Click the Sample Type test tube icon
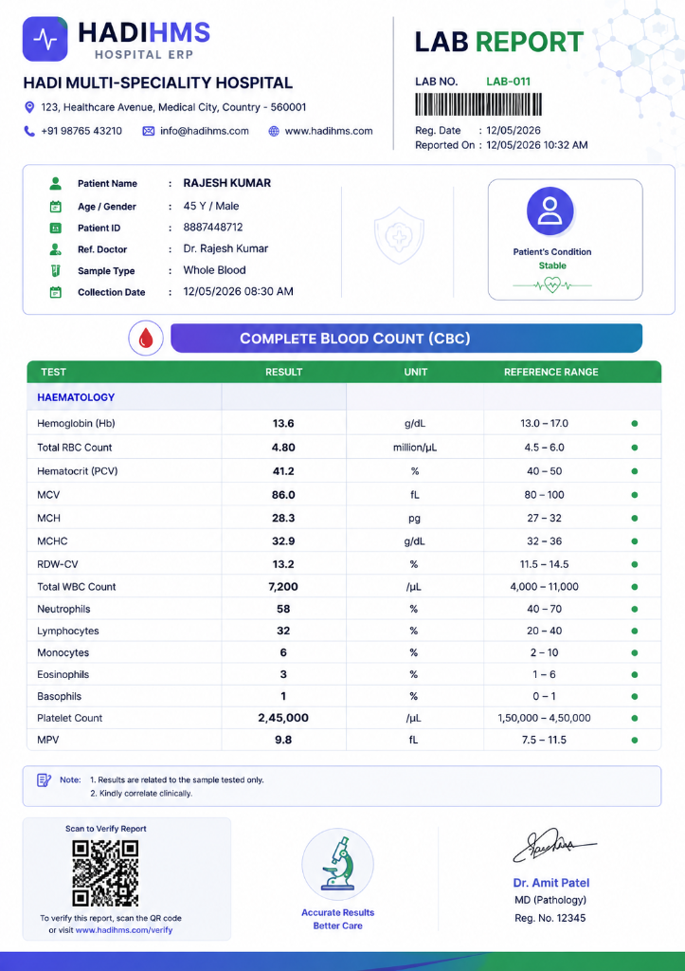 [55, 270]
